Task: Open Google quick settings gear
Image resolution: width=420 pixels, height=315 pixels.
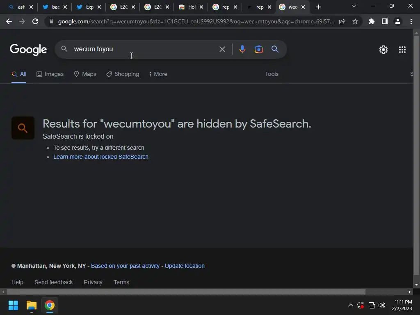Action: pyautogui.click(x=383, y=50)
